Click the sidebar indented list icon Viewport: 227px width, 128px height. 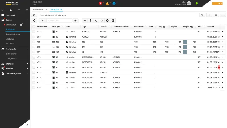(27, 10)
